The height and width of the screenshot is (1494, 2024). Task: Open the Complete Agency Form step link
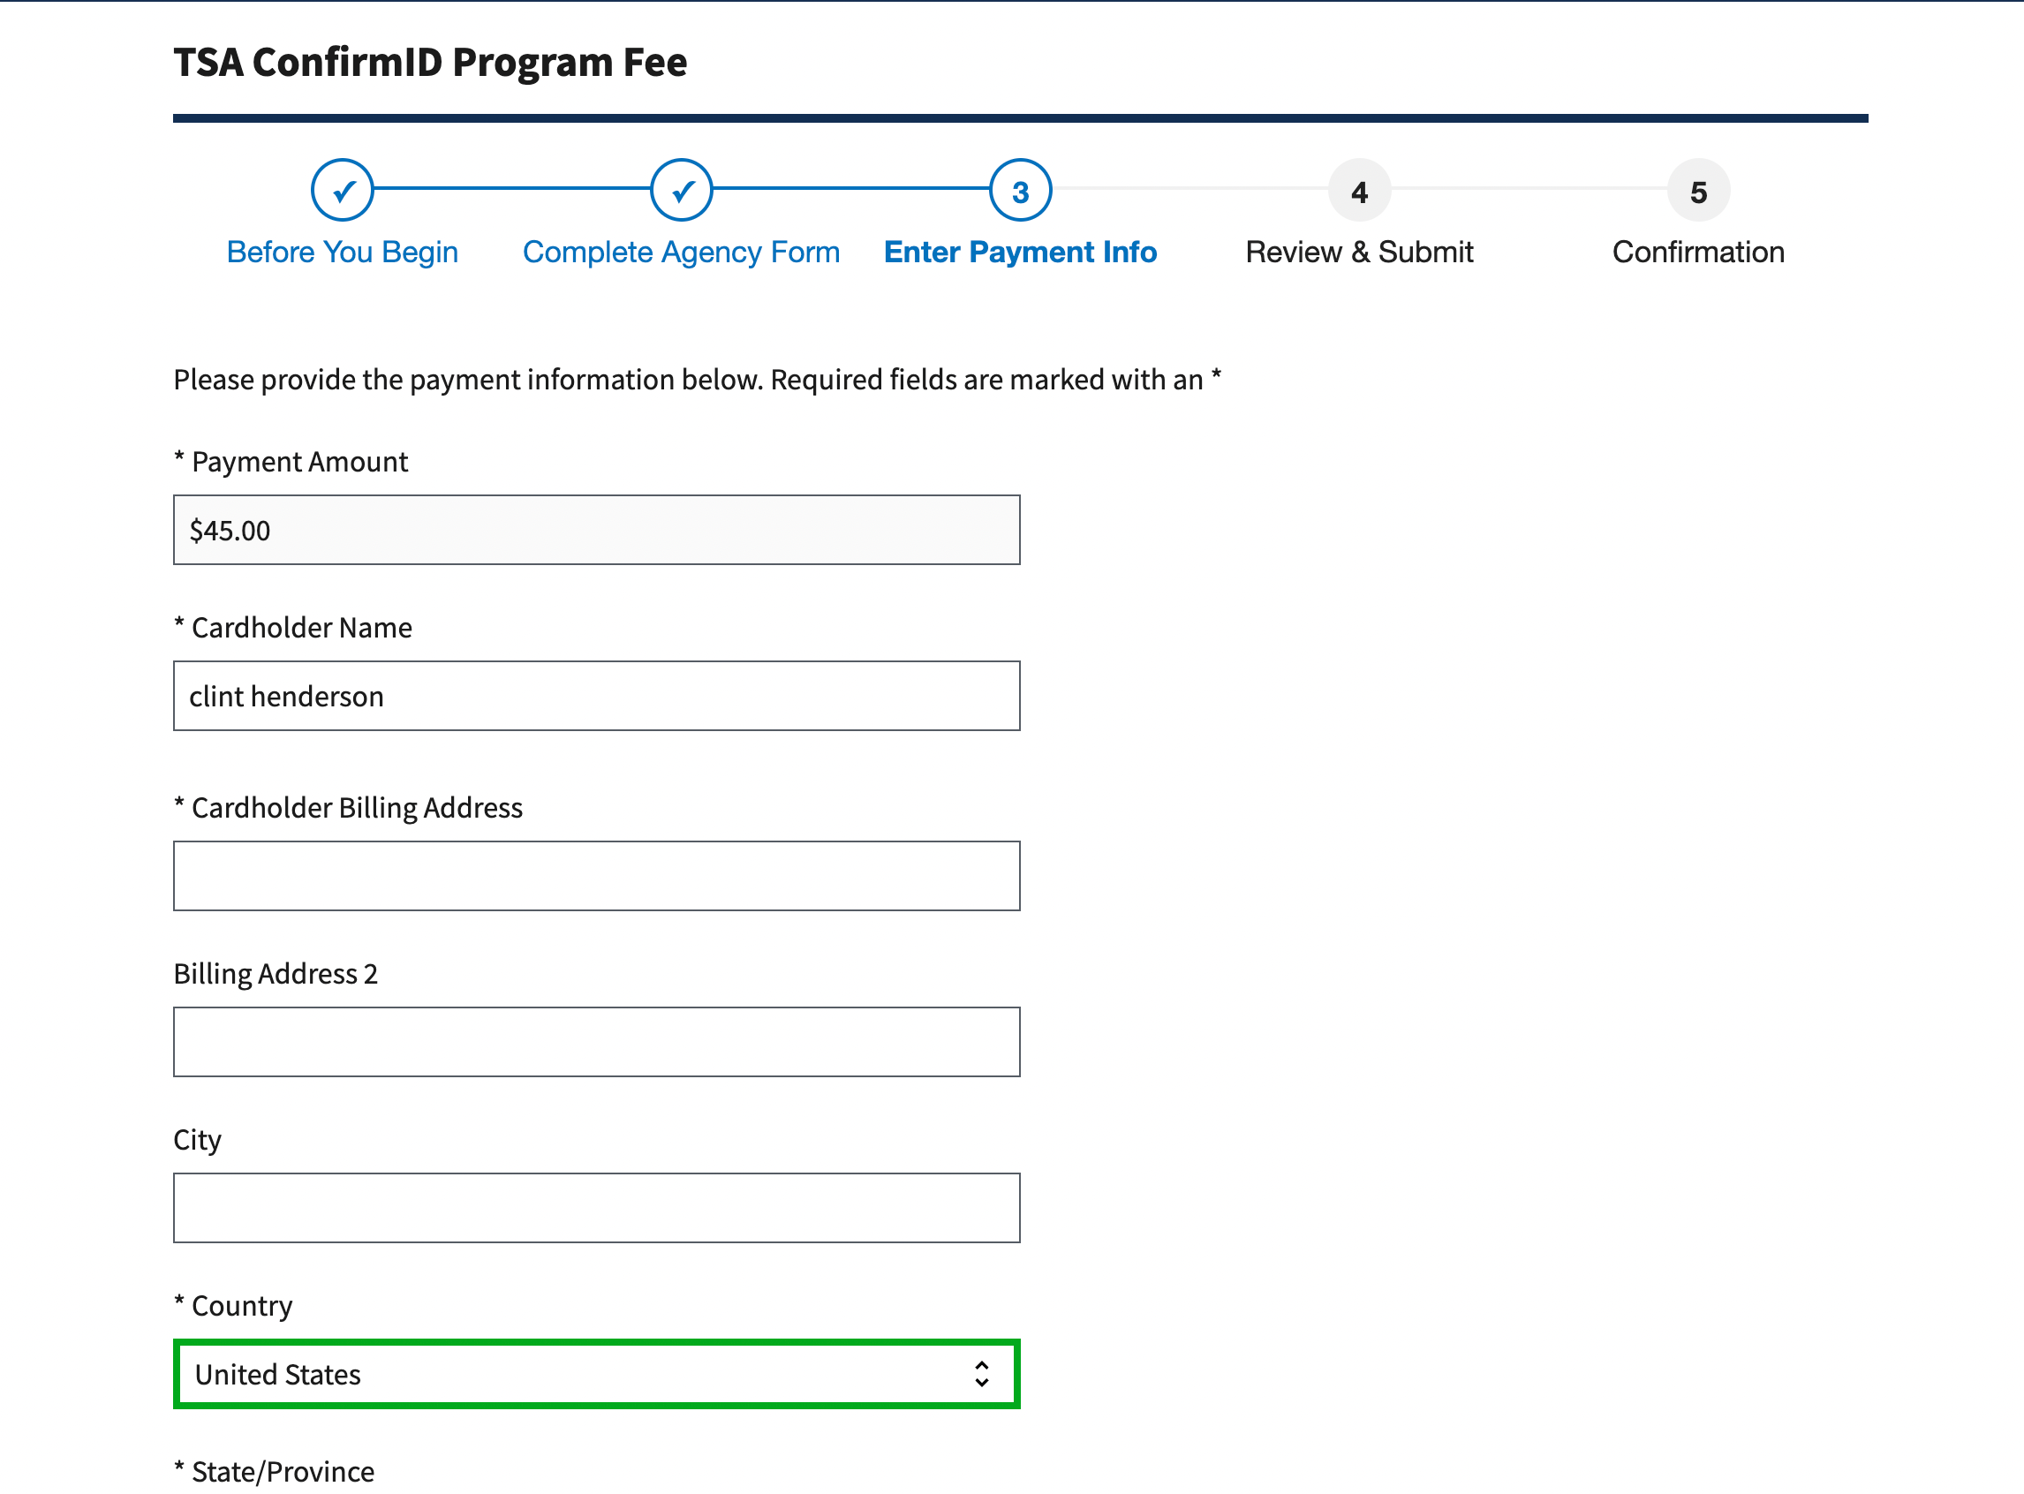click(x=681, y=252)
